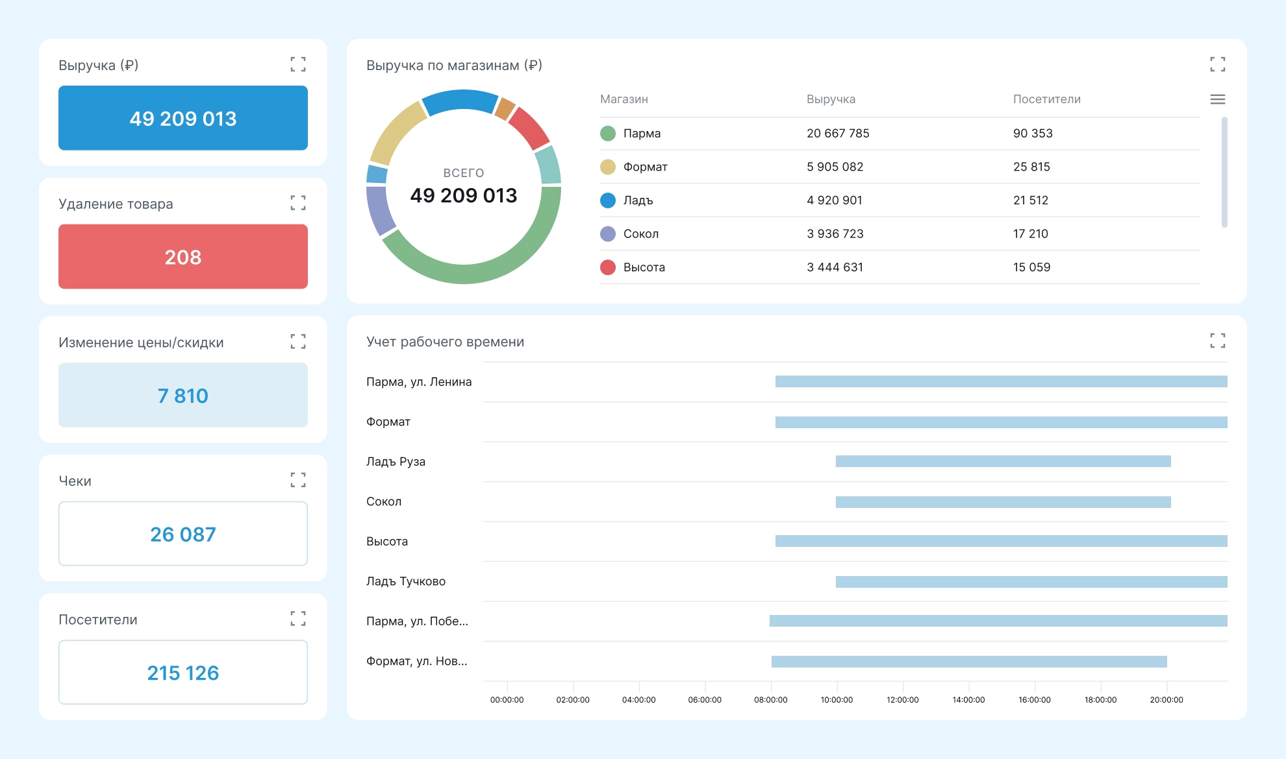Click visitors value 15 059
The image size is (1286, 759).
[x=1031, y=267]
